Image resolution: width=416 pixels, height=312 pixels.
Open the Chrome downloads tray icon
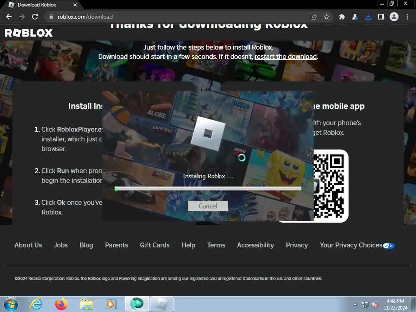click(368, 17)
